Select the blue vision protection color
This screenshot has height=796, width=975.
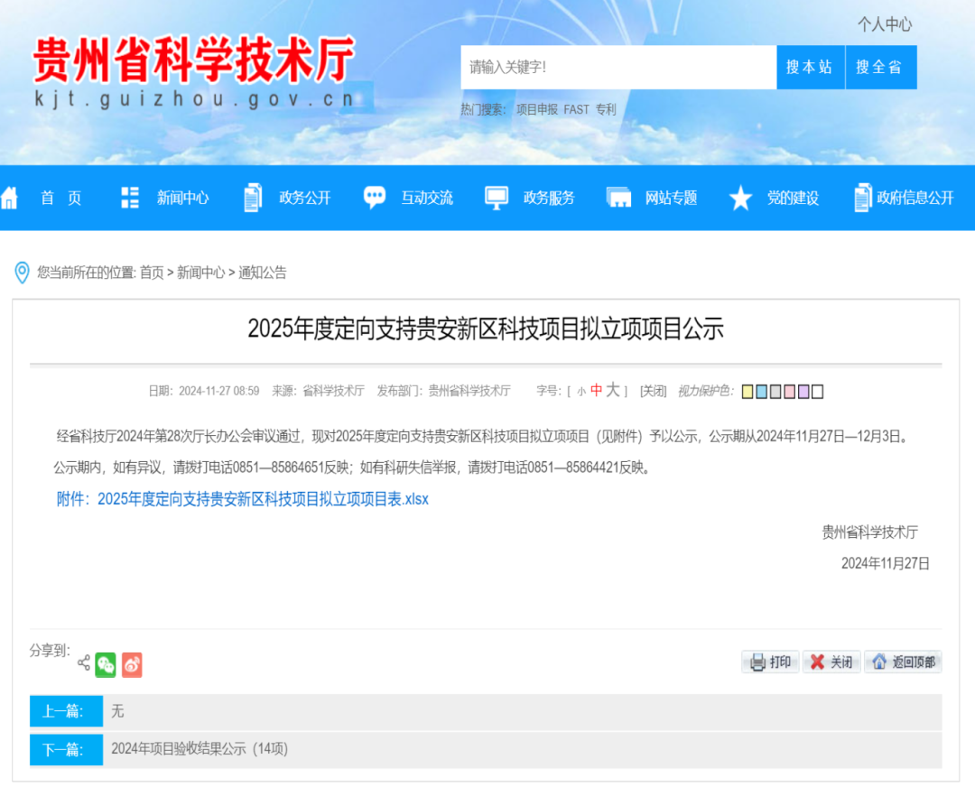point(761,391)
